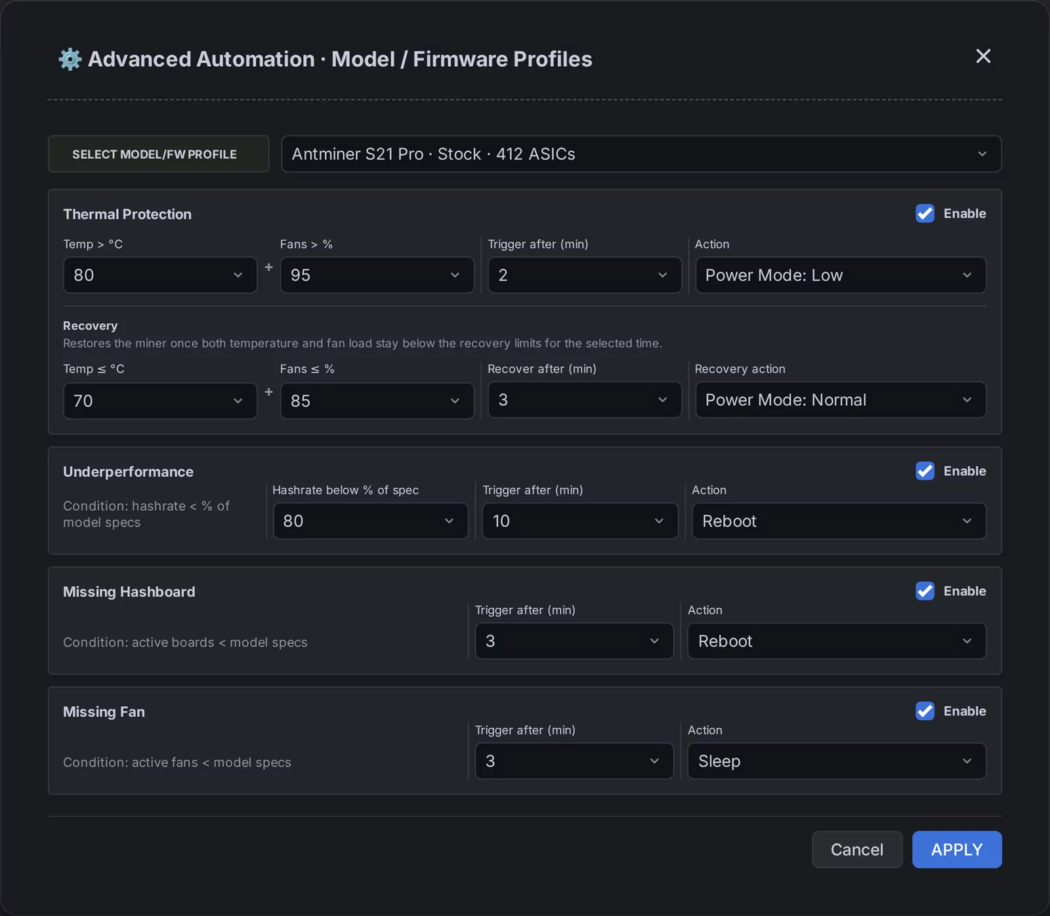1050x916 pixels.
Task: Toggle Missing Fan enable checkbox
Action: (925, 711)
